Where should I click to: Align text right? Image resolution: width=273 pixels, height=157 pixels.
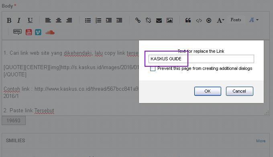click(69, 20)
